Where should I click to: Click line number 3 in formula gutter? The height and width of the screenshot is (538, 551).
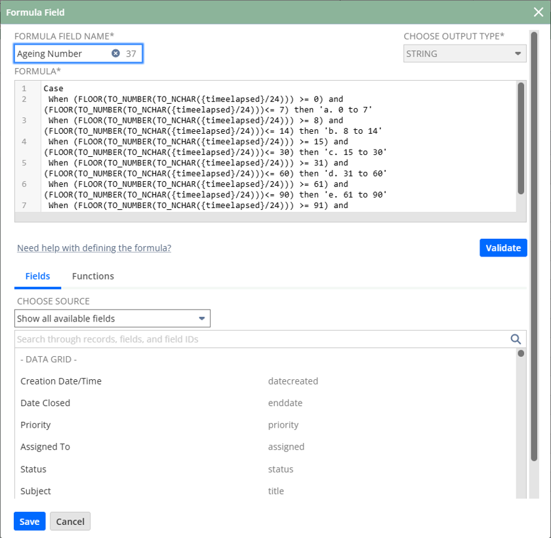[x=24, y=121]
